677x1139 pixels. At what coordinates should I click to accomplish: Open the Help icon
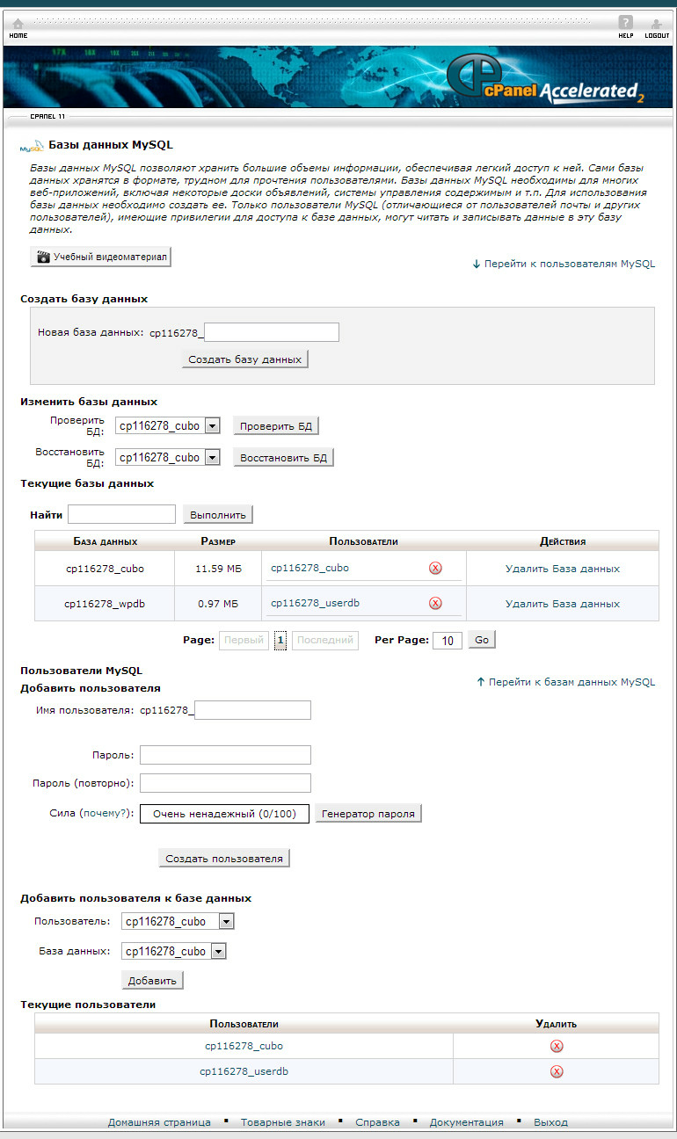pos(625,27)
